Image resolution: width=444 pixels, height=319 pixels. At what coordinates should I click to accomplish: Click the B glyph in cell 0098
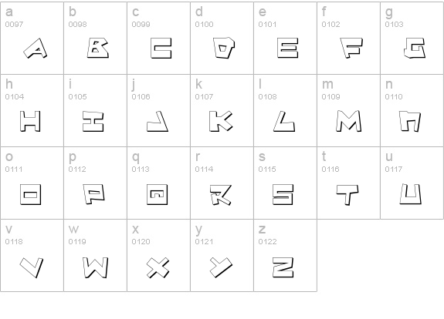[x=98, y=49]
